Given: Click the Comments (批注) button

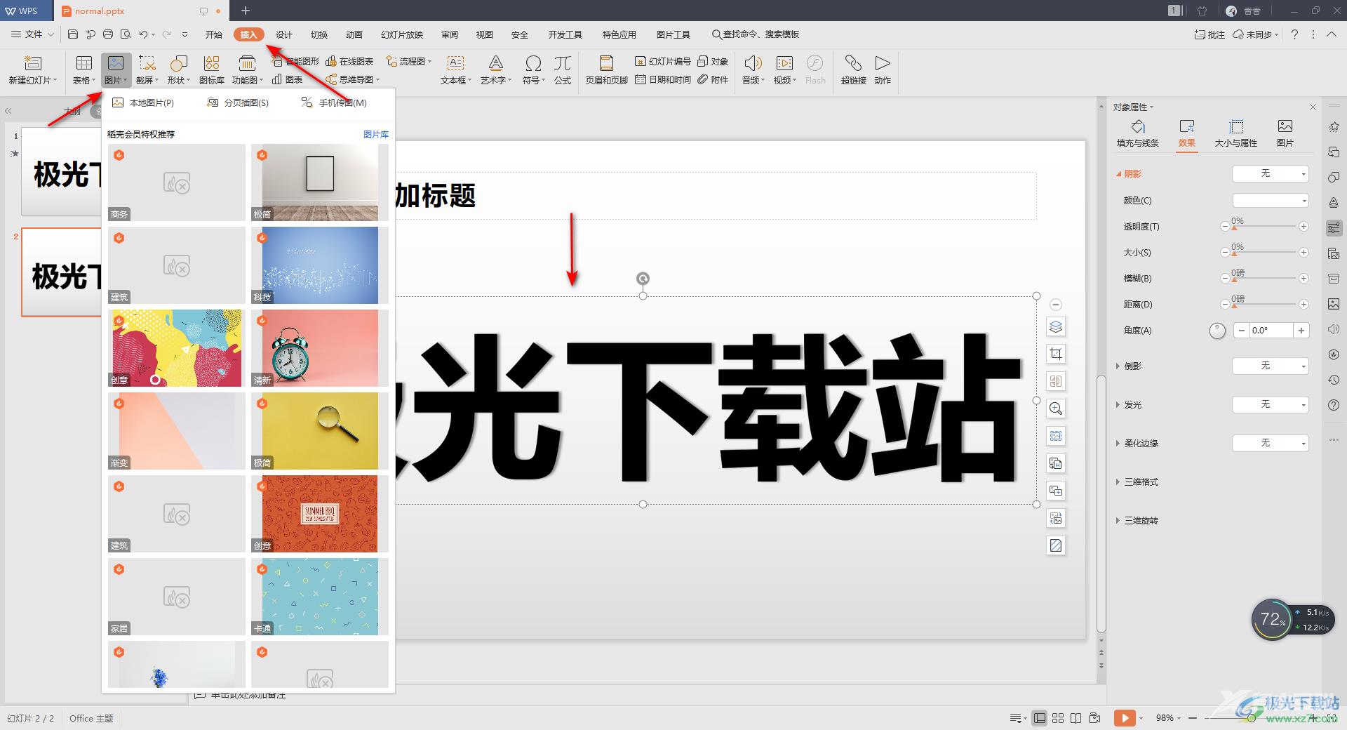Looking at the screenshot, I should [x=1209, y=34].
